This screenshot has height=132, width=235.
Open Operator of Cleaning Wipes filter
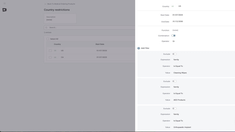click(x=178, y=66)
